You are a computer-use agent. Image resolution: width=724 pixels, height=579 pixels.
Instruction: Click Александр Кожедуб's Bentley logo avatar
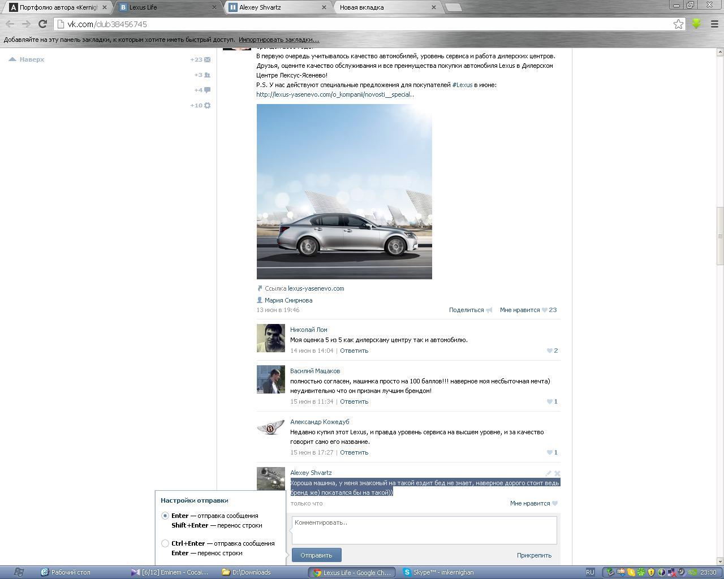pos(271,428)
